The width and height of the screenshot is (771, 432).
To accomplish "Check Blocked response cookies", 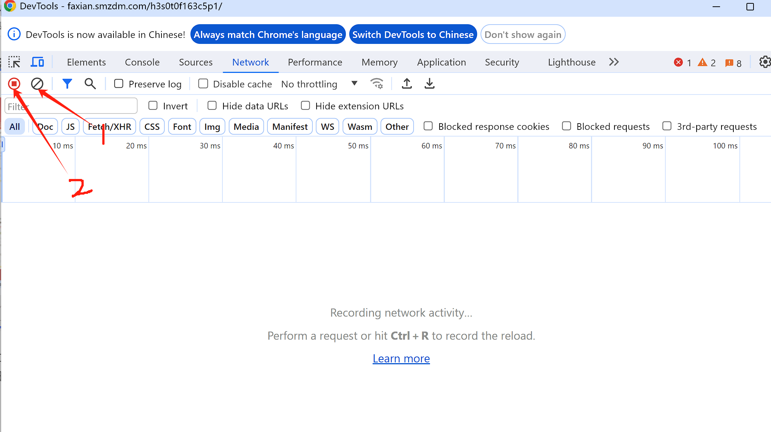I will (428, 126).
